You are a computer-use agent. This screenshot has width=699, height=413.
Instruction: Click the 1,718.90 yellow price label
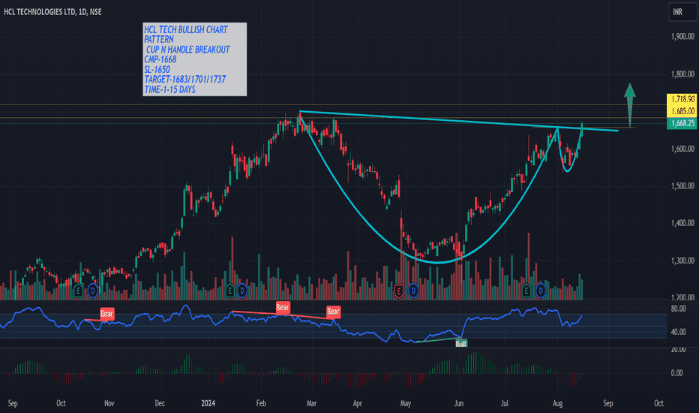click(x=682, y=99)
